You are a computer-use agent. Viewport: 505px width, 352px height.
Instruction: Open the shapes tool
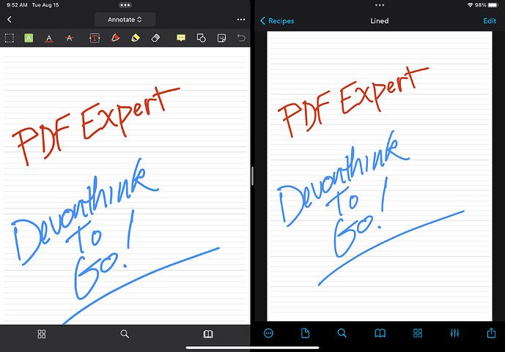(202, 38)
